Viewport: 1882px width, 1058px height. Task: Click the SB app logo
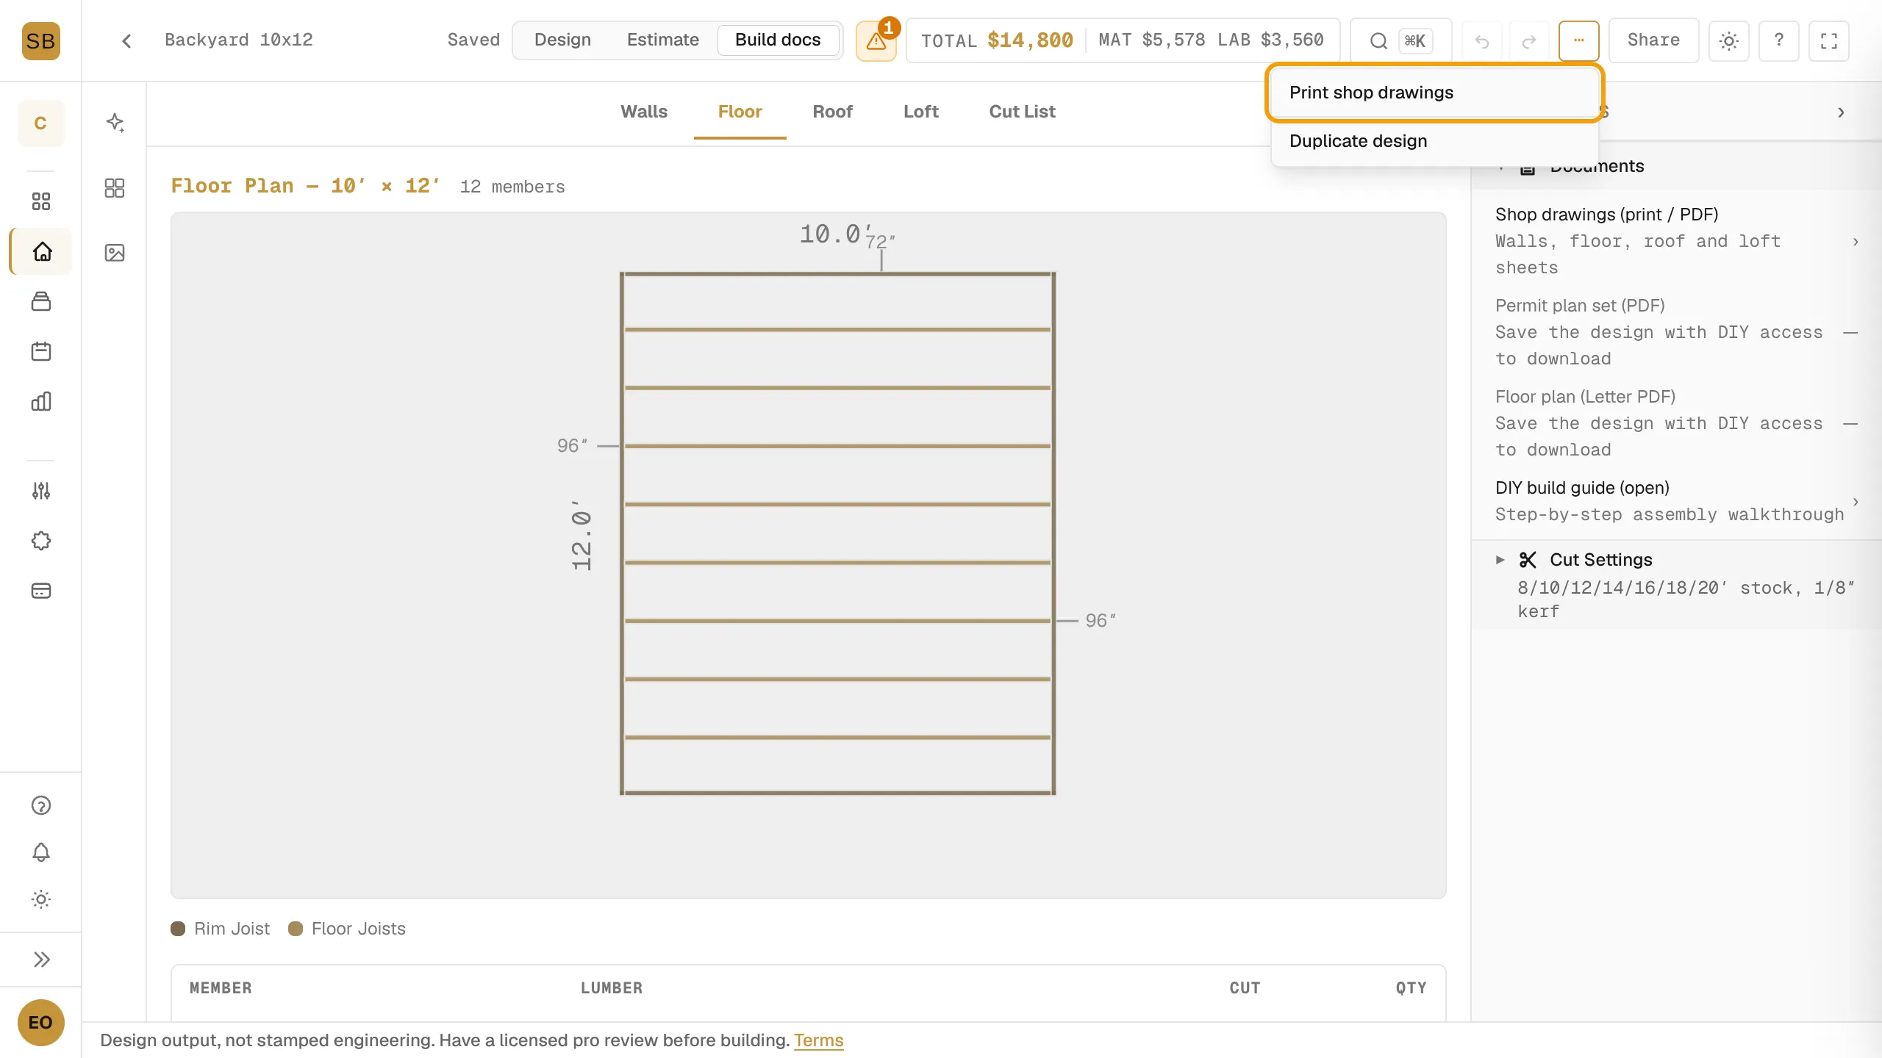pyautogui.click(x=40, y=40)
